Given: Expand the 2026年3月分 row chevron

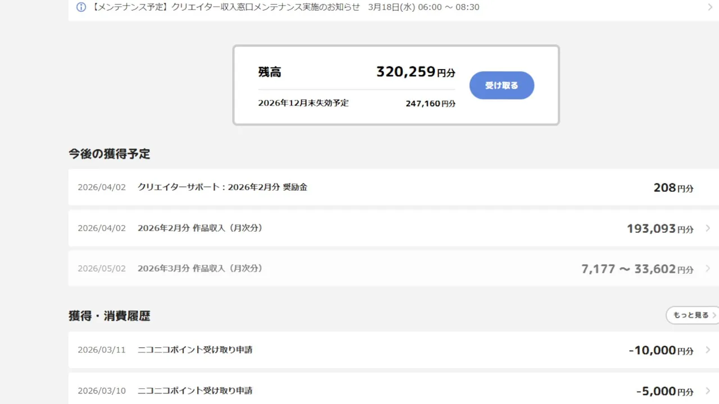Looking at the screenshot, I should coord(708,269).
